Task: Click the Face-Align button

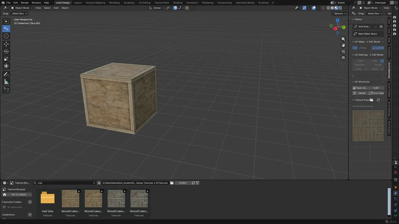Action: [360, 88]
